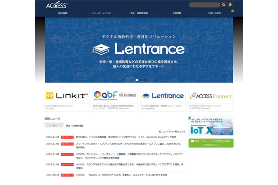The width and height of the screenshot is (278, 185).
Task: Click the ACCESS logo in the header
Action: (x=57, y=6)
